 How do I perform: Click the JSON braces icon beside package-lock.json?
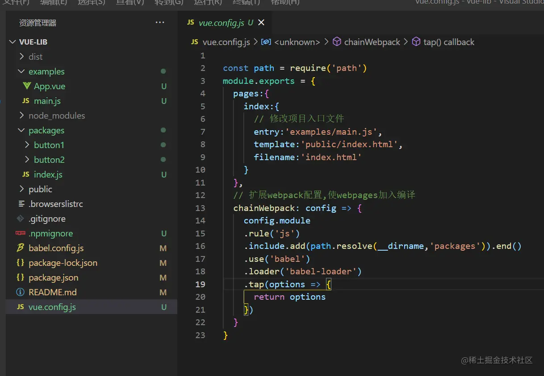tap(20, 263)
